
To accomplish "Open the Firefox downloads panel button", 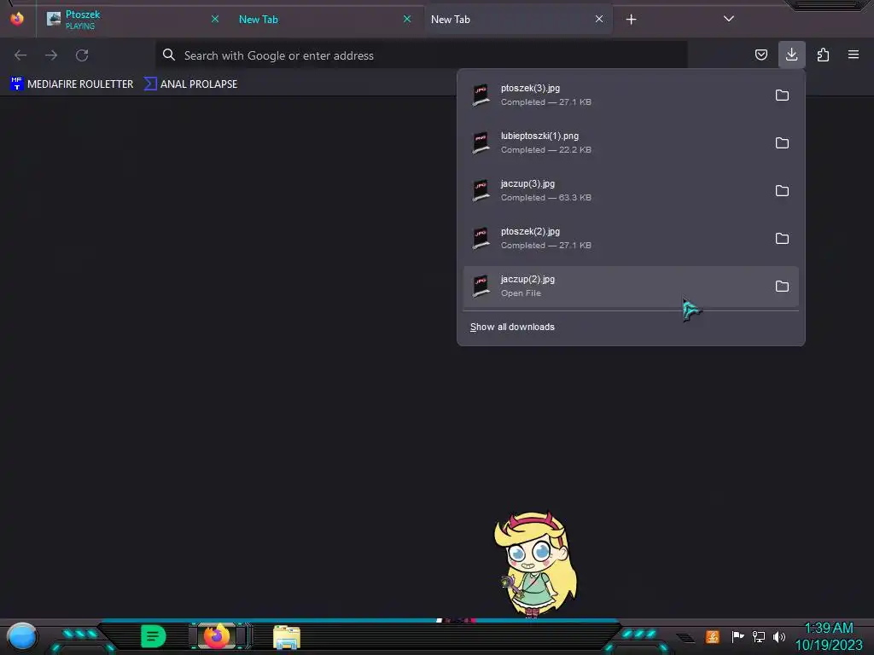I will click(791, 55).
